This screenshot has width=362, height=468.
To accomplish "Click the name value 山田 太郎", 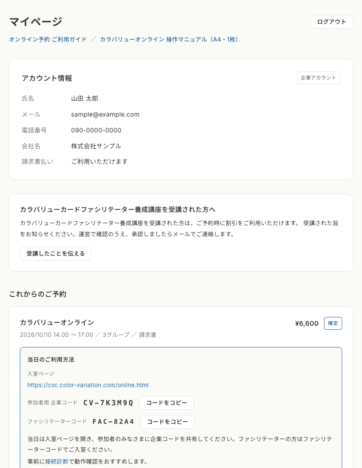I will coord(84,98).
